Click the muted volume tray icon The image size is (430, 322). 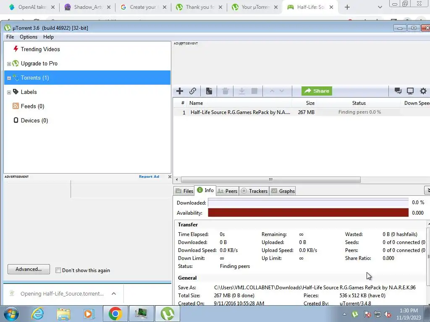point(388,314)
